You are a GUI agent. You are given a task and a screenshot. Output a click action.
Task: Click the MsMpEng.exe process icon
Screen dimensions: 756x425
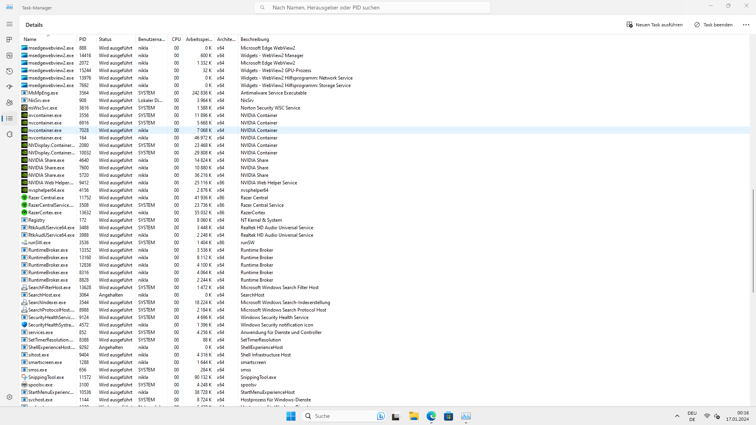pyautogui.click(x=24, y=93)
